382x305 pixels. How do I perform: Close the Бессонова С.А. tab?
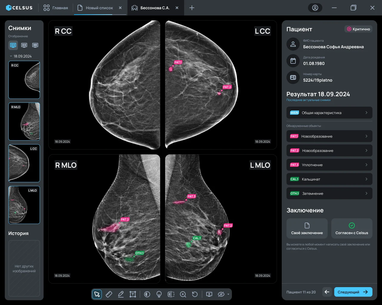(177, 8)
